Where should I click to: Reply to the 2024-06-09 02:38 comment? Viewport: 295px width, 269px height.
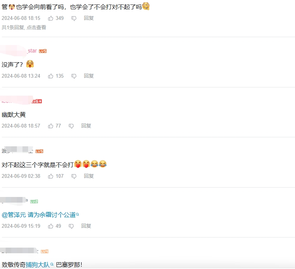click(89, 176)
